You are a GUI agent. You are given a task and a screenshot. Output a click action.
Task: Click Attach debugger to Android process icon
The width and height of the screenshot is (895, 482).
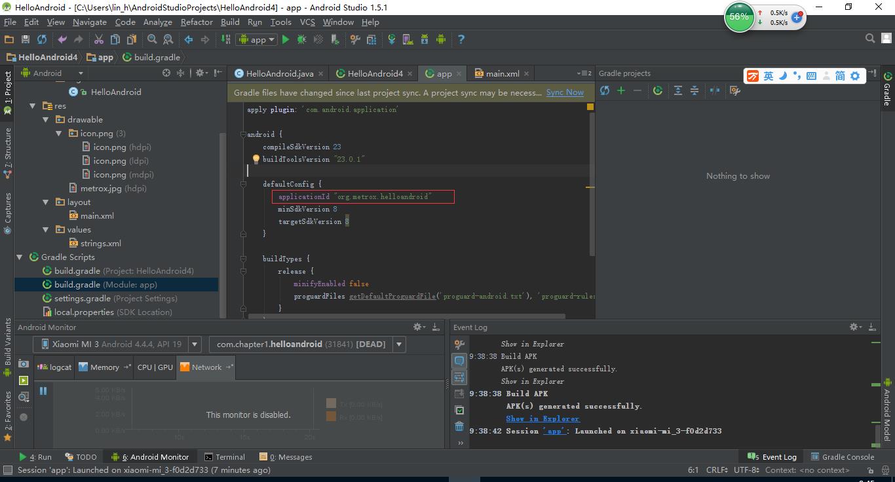(x=335, y=39)
